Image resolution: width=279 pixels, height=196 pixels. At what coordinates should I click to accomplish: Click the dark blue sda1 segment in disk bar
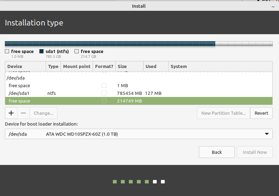click(110, 44)
